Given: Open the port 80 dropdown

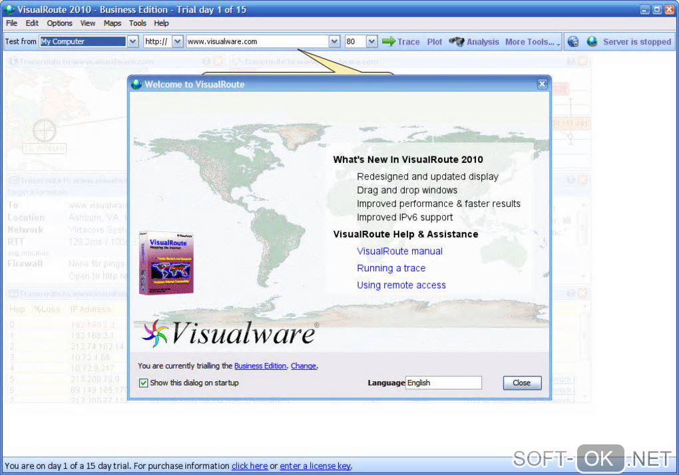Looking at the screenshot, I should (x=371, y=41).
